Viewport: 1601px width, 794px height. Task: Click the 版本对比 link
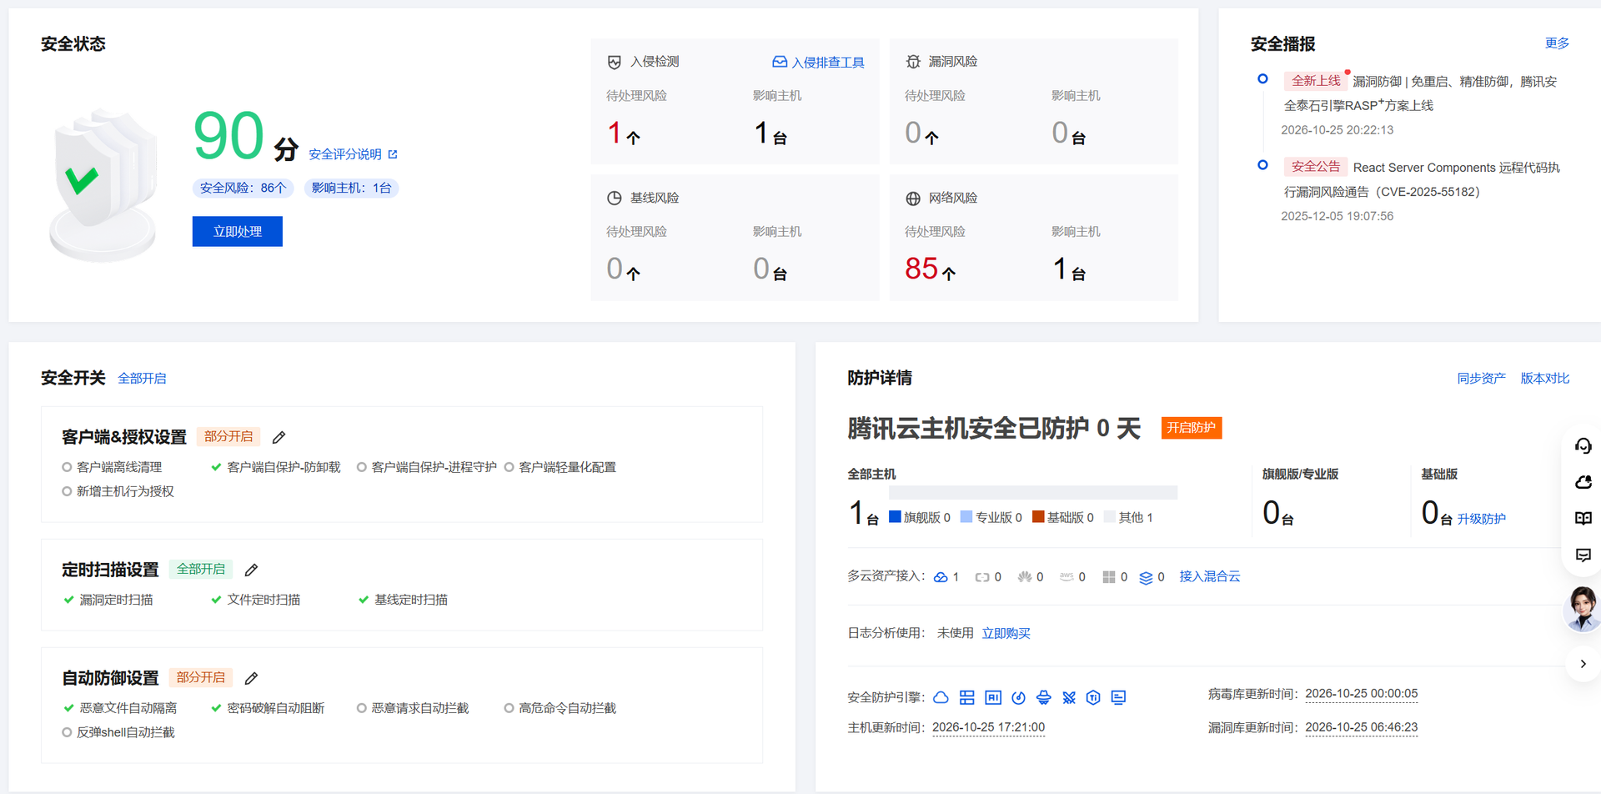coord(1545,379)
